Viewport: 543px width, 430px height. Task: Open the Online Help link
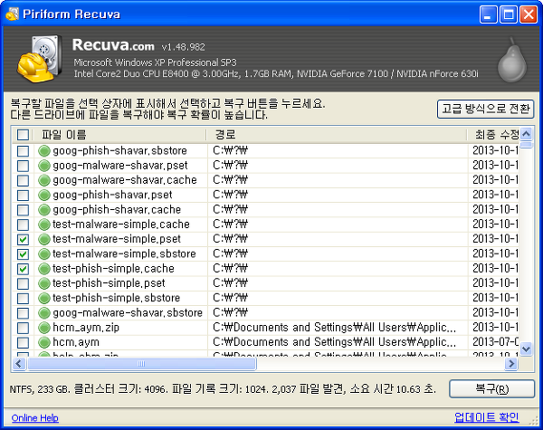[35, 417]
